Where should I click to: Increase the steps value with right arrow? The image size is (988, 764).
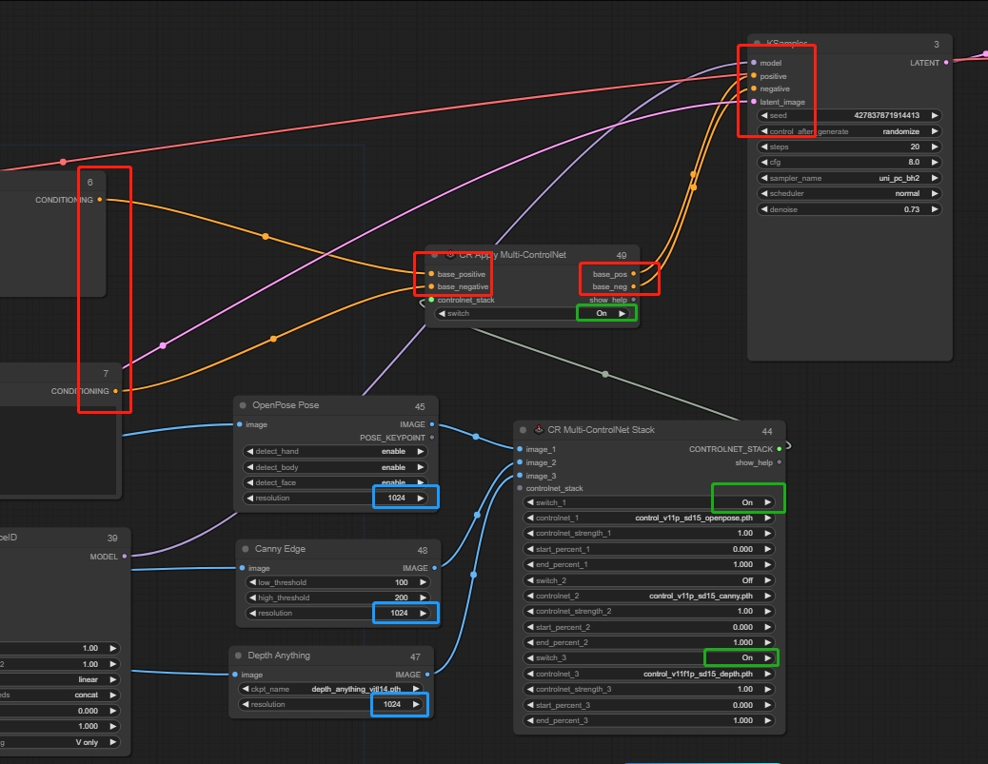click(935, 147)
